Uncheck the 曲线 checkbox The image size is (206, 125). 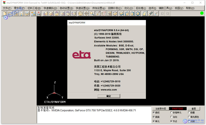click(x=154, y=112)
